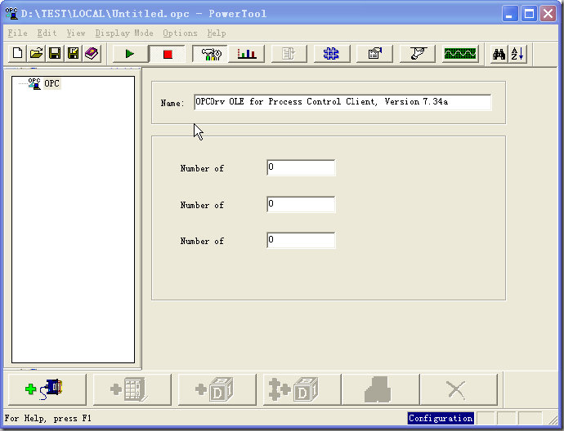Click the delete X button
This screenshot has height=431, width=564.
459,389
